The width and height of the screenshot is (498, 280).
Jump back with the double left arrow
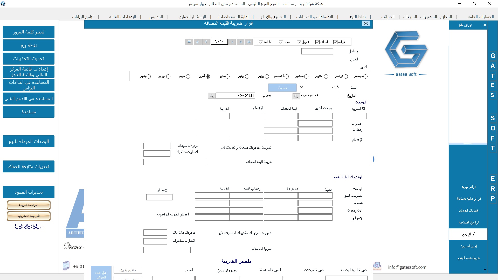coord(198,42)
